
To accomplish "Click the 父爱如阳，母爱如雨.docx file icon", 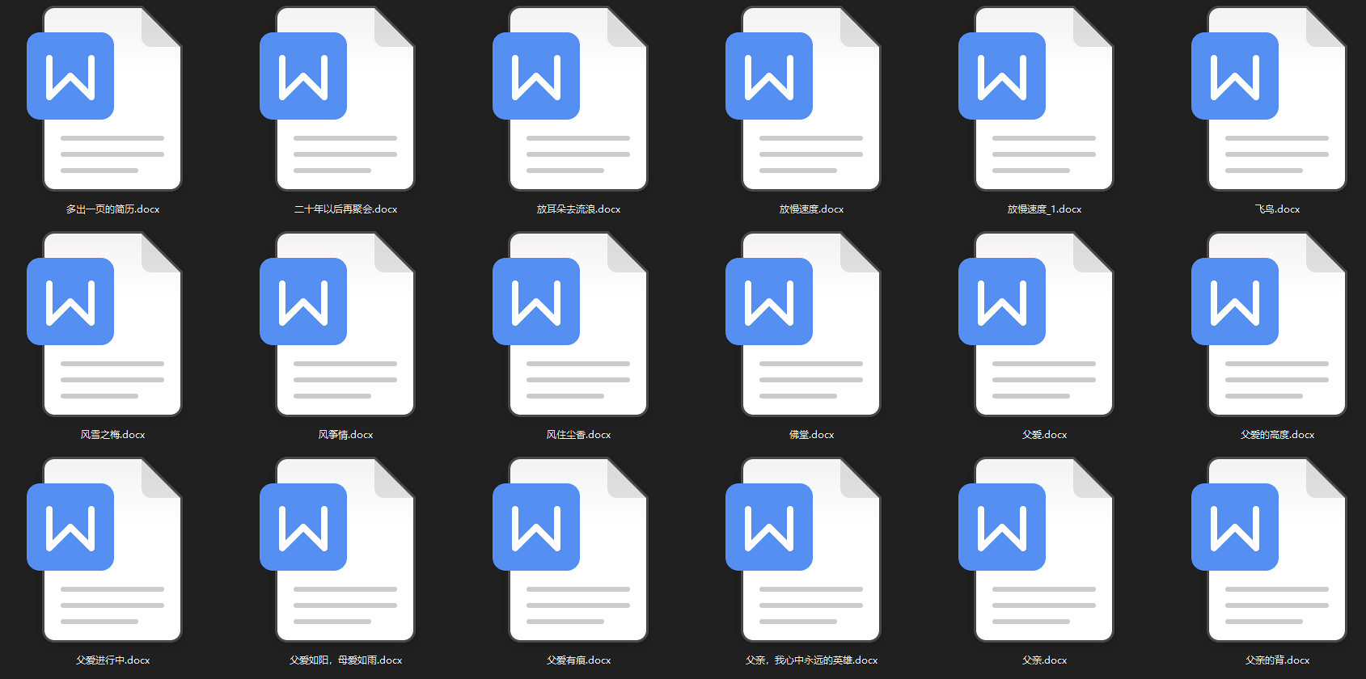I will 337,550.
